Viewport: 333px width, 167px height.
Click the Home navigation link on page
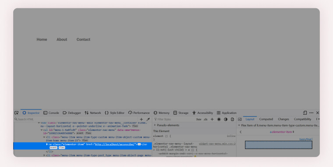click(42, 40)
